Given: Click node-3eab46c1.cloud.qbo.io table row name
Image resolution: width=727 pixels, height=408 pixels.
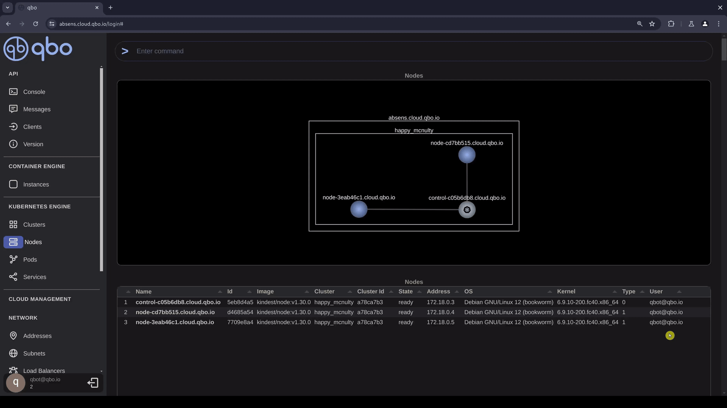Looking at the screenshot, I should 175,322.
